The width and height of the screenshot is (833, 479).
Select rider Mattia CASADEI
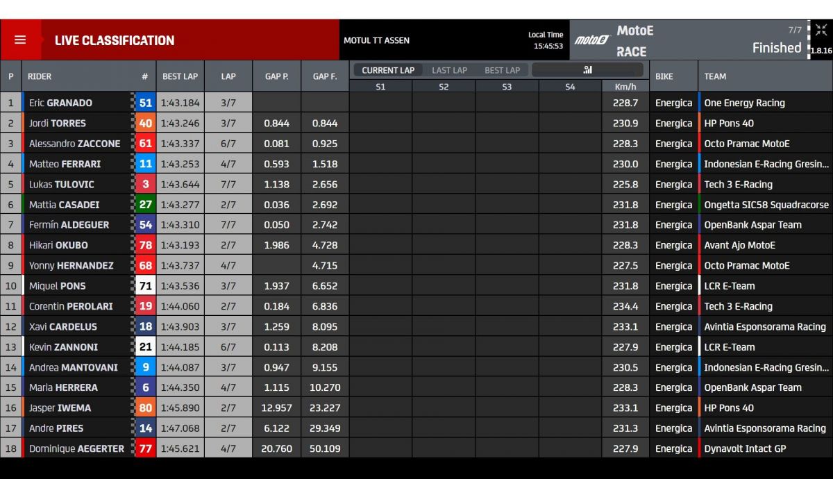[64, 205]
